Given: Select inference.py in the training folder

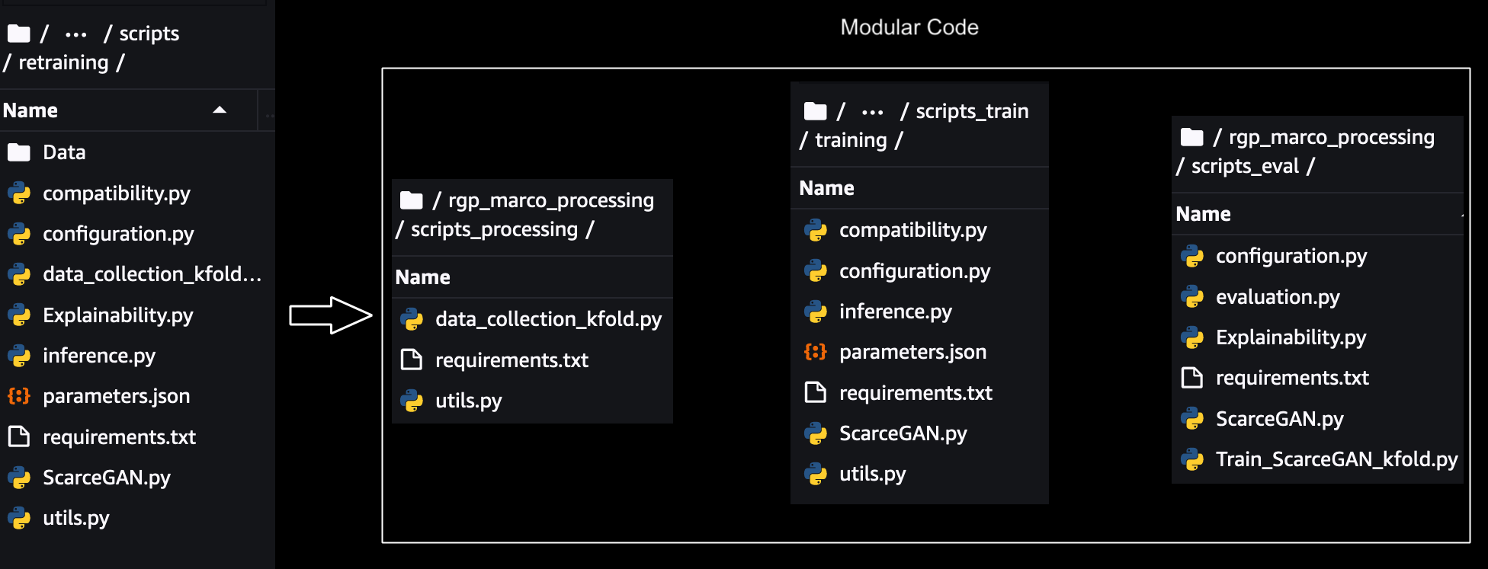Looking at the screenshot, I should (x=895, y=312).
